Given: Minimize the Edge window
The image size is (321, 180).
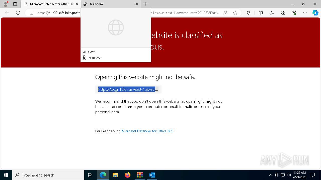Looking at the screenshot, I should [x=292, y=4].
